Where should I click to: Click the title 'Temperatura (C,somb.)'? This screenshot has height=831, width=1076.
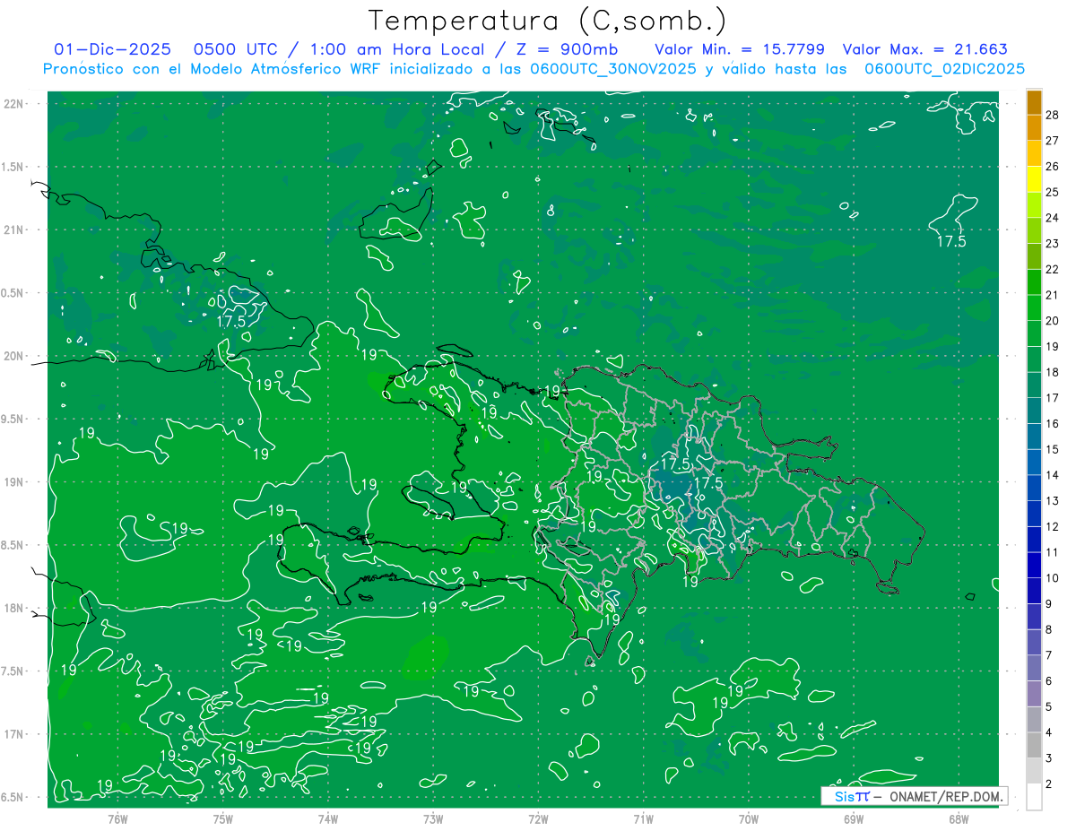[548, 21]
